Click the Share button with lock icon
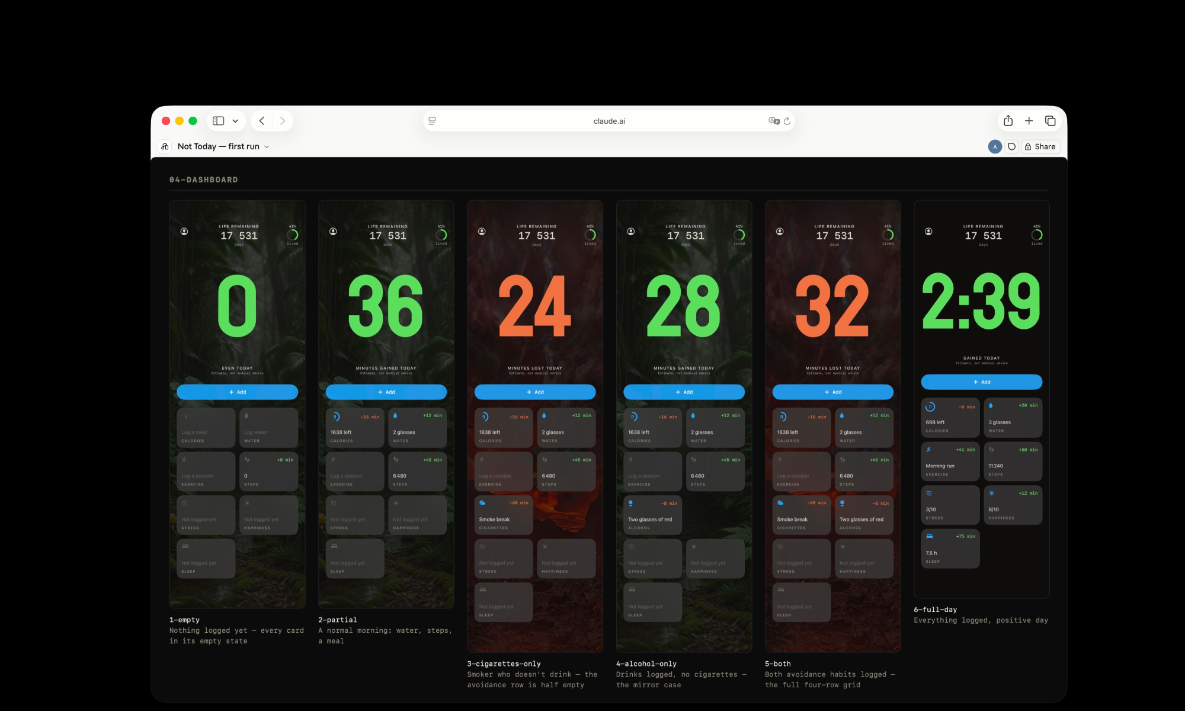 pyautogui.click(x=1040, y=146)
